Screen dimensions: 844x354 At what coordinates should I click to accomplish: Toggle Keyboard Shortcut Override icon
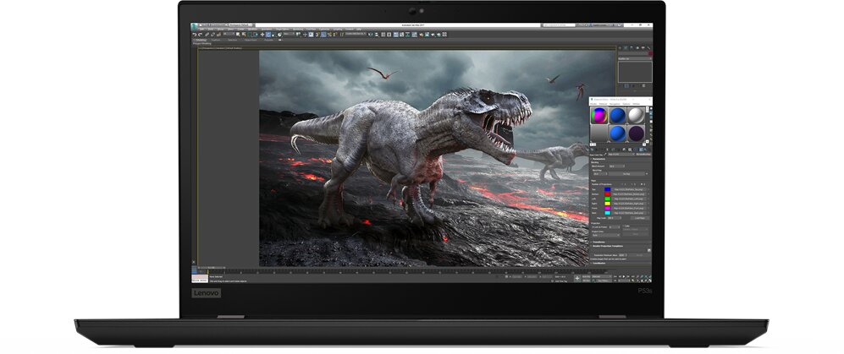(311, 35)
